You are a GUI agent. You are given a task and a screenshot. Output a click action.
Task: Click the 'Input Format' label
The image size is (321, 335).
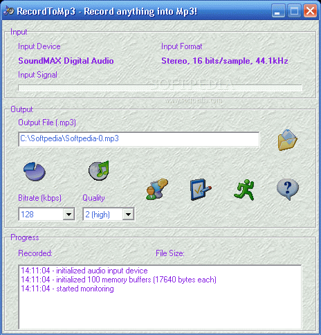(x=181, y=46)
